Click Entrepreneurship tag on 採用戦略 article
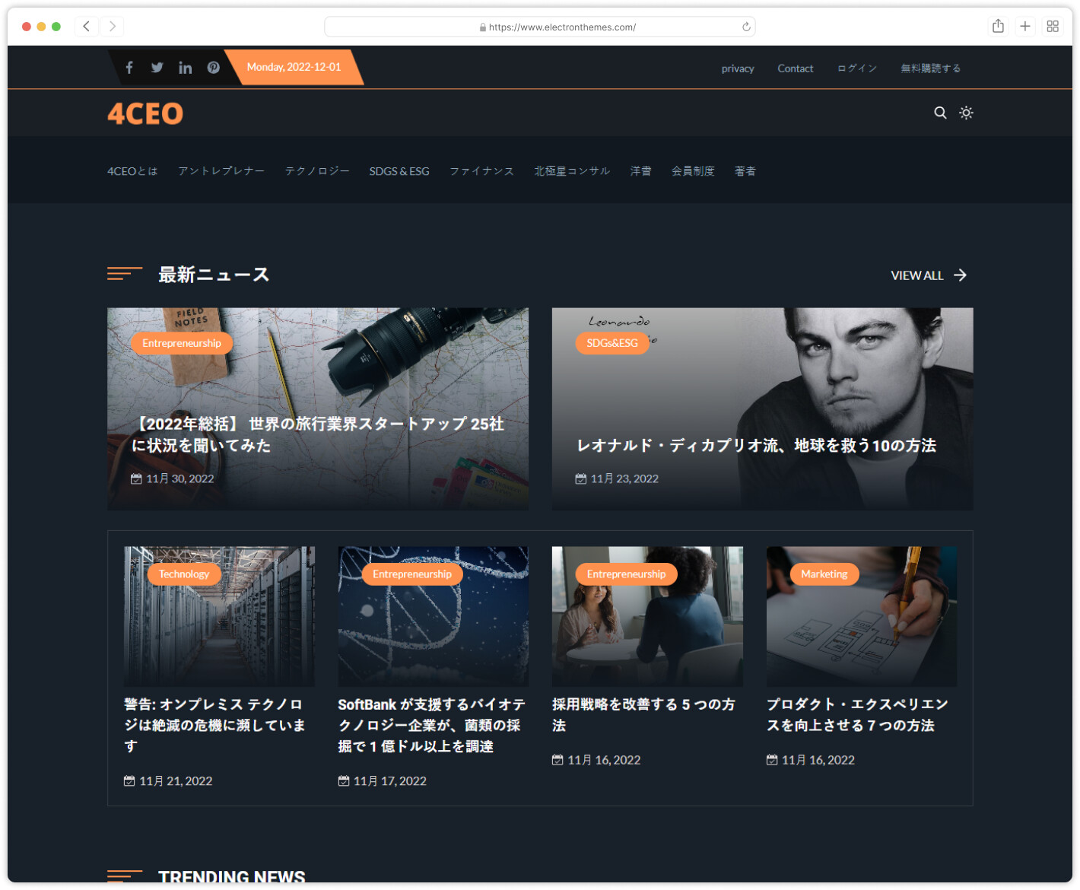This screenshot has height=890, width=1080. coord(626,574)
